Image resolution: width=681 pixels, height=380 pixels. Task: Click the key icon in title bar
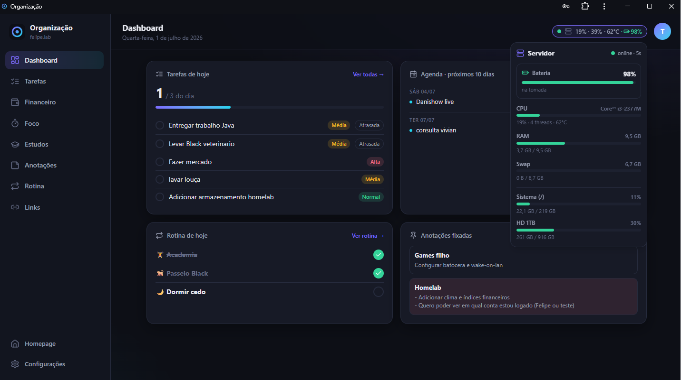pos(566,6)
